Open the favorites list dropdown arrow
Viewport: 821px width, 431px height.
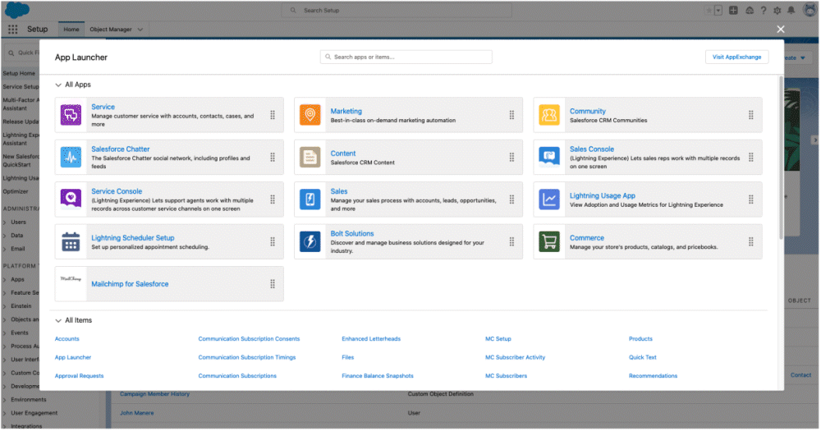pyautogui.click(x=718, y=11)
